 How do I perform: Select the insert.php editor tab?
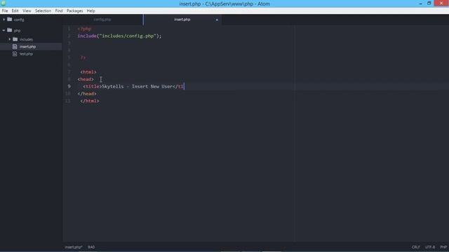[182, 20]
